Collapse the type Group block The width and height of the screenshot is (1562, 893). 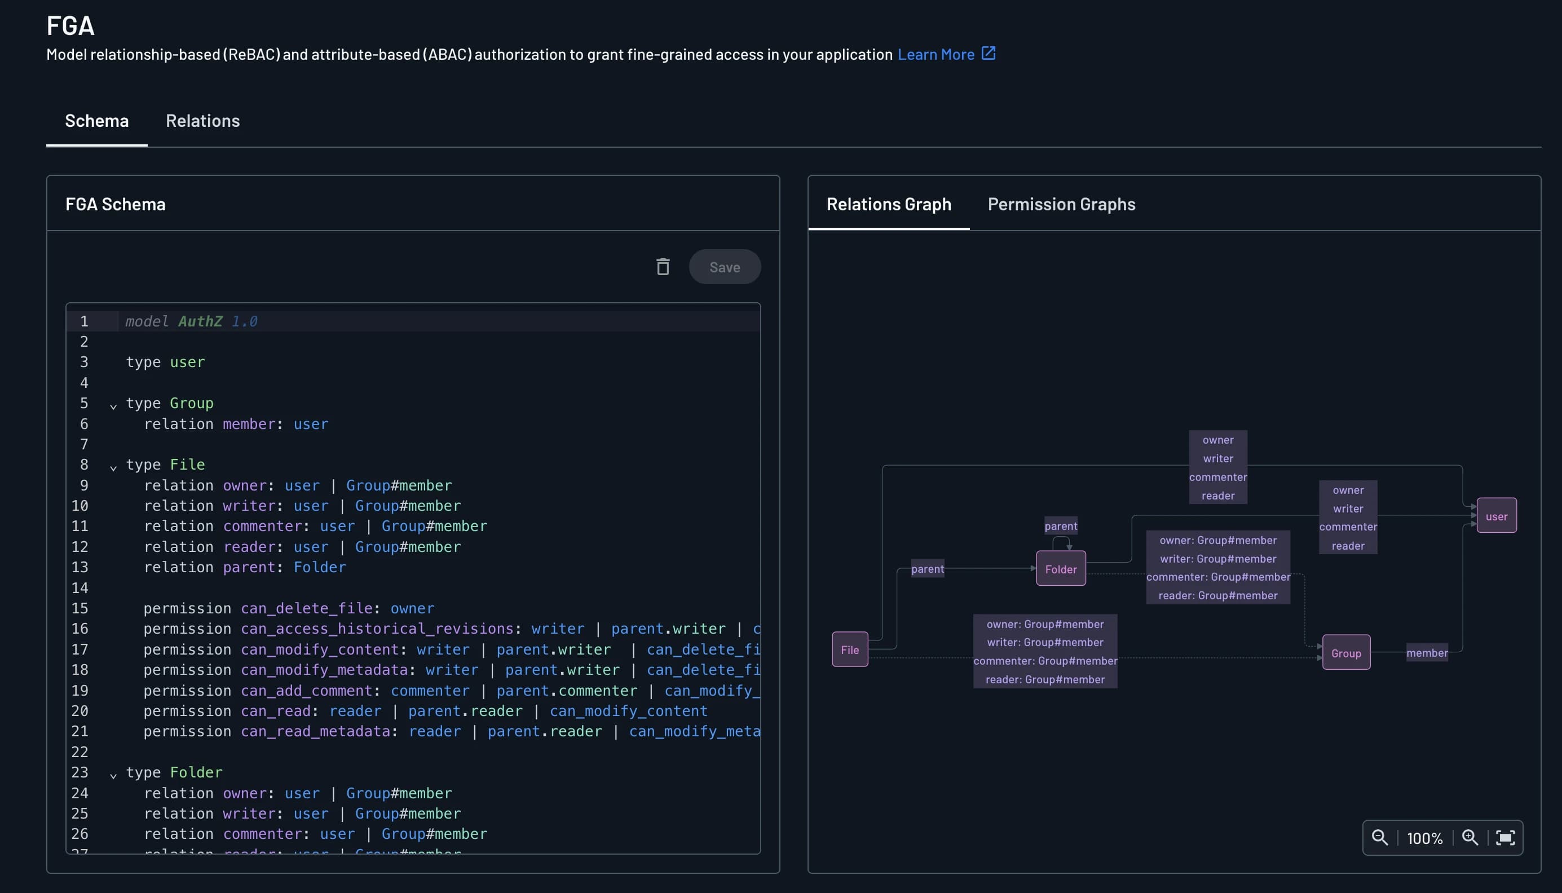[x=113, y=405]
